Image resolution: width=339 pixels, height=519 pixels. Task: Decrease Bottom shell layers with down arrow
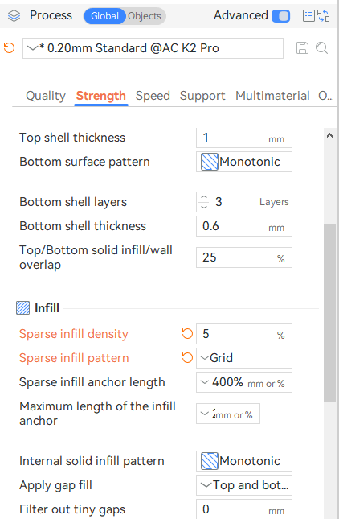(204, 206)
